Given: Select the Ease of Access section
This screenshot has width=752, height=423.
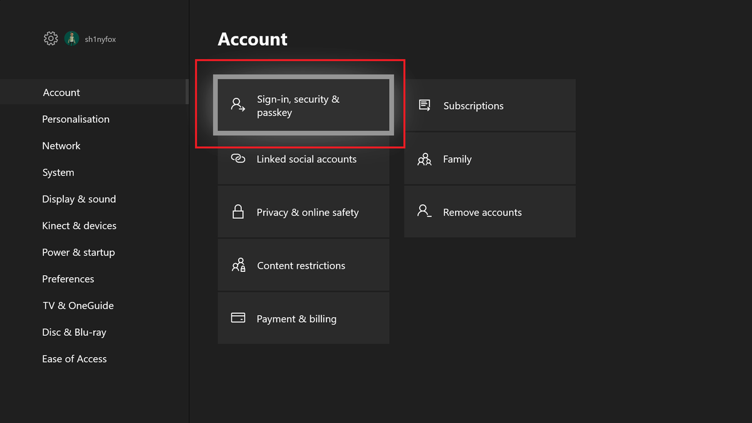Looking at the screenshot, I should pyautogui.click(x=74, y=358).
